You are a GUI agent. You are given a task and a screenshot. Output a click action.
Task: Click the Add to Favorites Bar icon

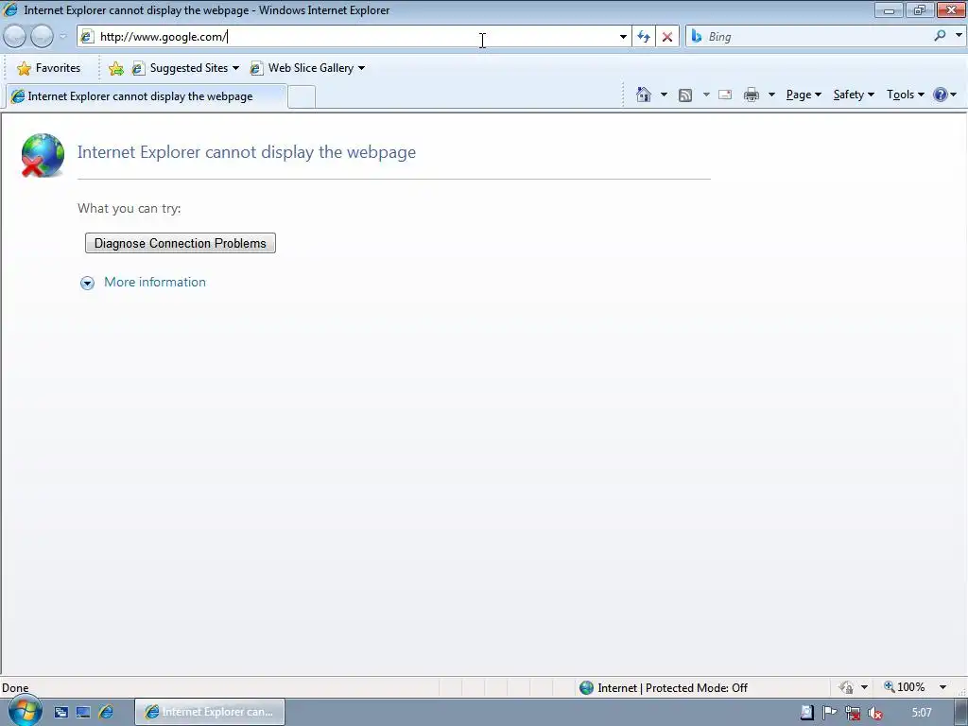pyautogui.click(x=116, y=68)
